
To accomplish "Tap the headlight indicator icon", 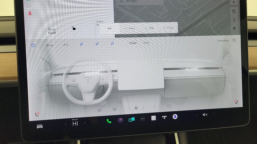I will (29, 6).
